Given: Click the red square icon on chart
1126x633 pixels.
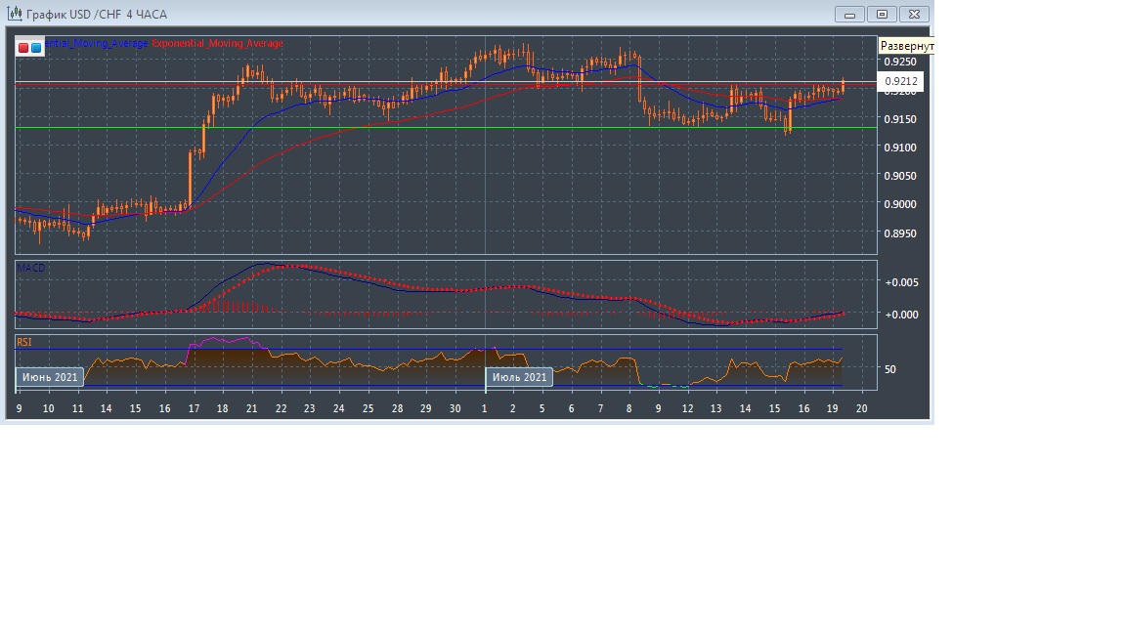Looking at the screenshot, I should (x=23, y=47).
